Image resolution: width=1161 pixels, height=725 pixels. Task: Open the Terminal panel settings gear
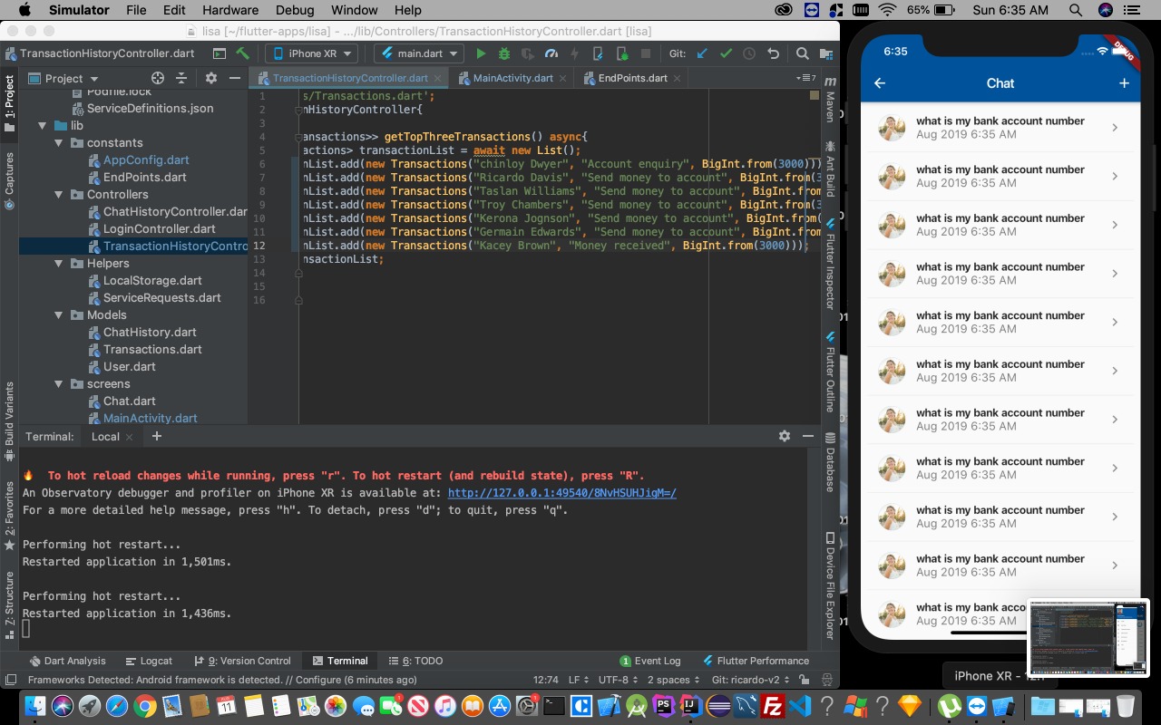(x=785, y=436)
